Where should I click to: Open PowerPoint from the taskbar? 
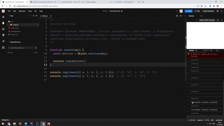click(49, 124)
